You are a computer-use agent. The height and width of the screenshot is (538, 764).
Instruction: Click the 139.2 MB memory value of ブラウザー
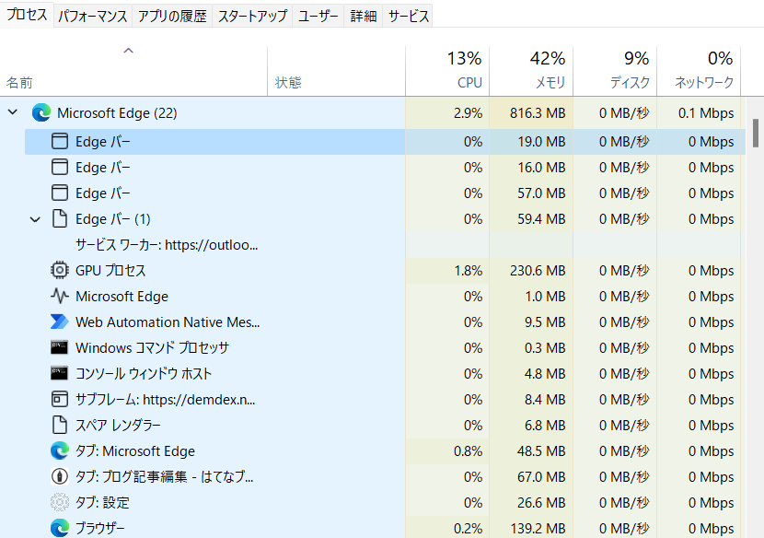538,529
